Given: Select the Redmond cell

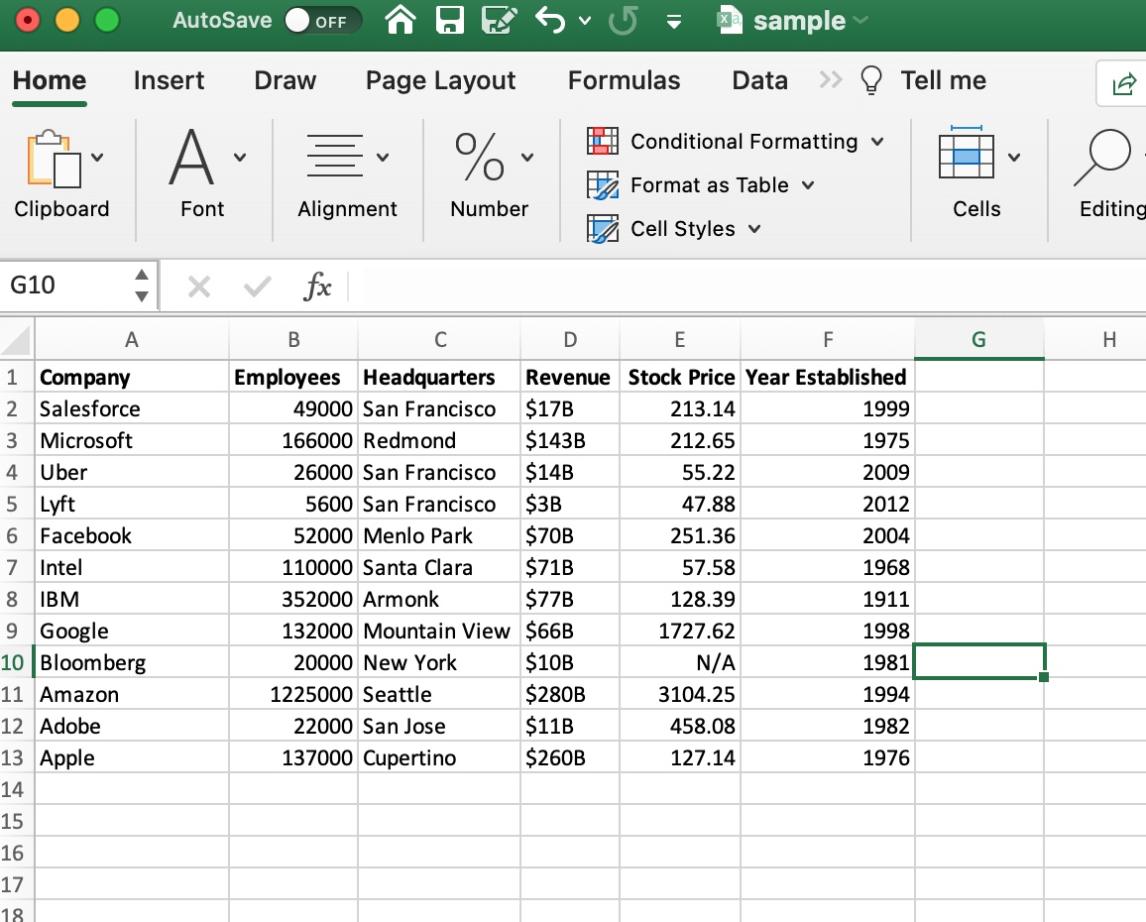Looking at the screenshot, I should pyautogui.click(x=439, y=440).
